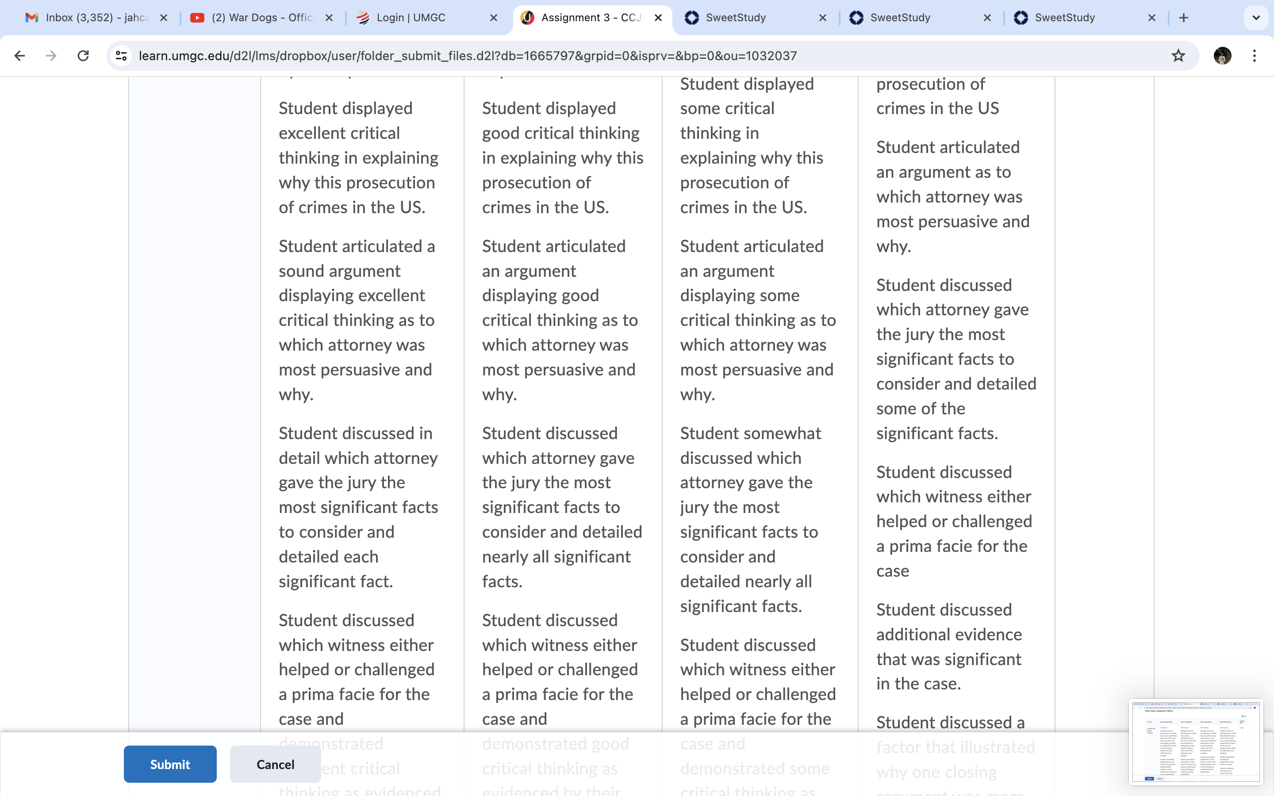The height and width of the screenshot is (796, 1274).
Task: Open the Chrome three-dot menu
Action: tap(1255, 56)
